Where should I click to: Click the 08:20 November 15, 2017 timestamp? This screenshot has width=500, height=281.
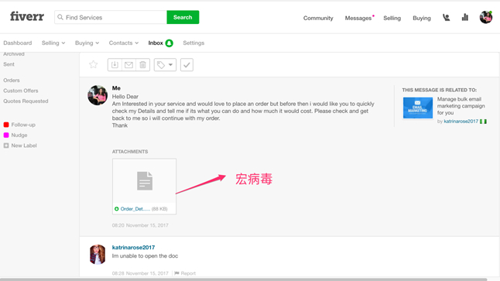click(140, 225)
